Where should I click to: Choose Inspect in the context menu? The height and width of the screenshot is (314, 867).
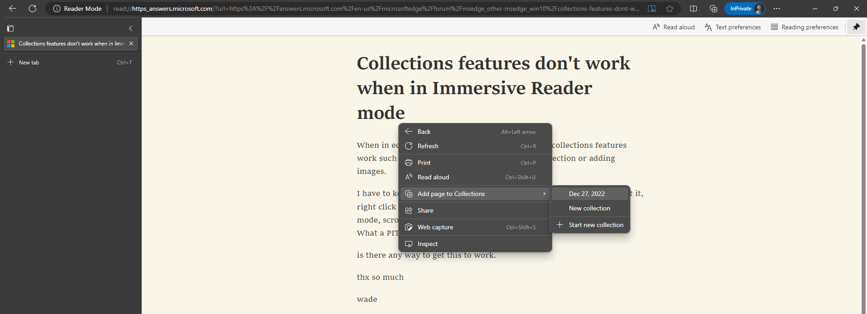[475, 244]
